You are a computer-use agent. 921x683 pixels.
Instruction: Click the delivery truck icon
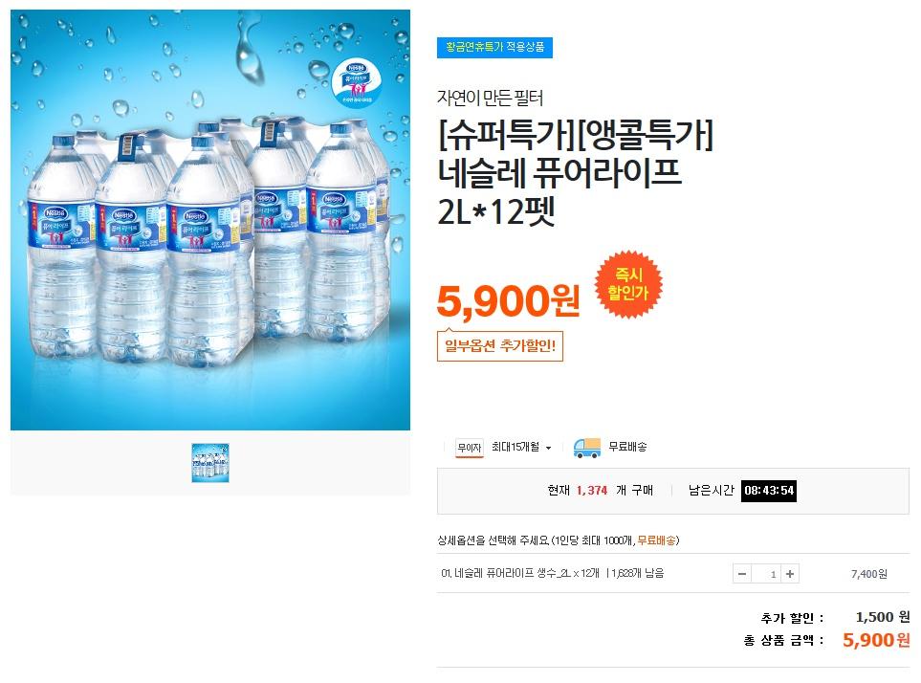587,448
